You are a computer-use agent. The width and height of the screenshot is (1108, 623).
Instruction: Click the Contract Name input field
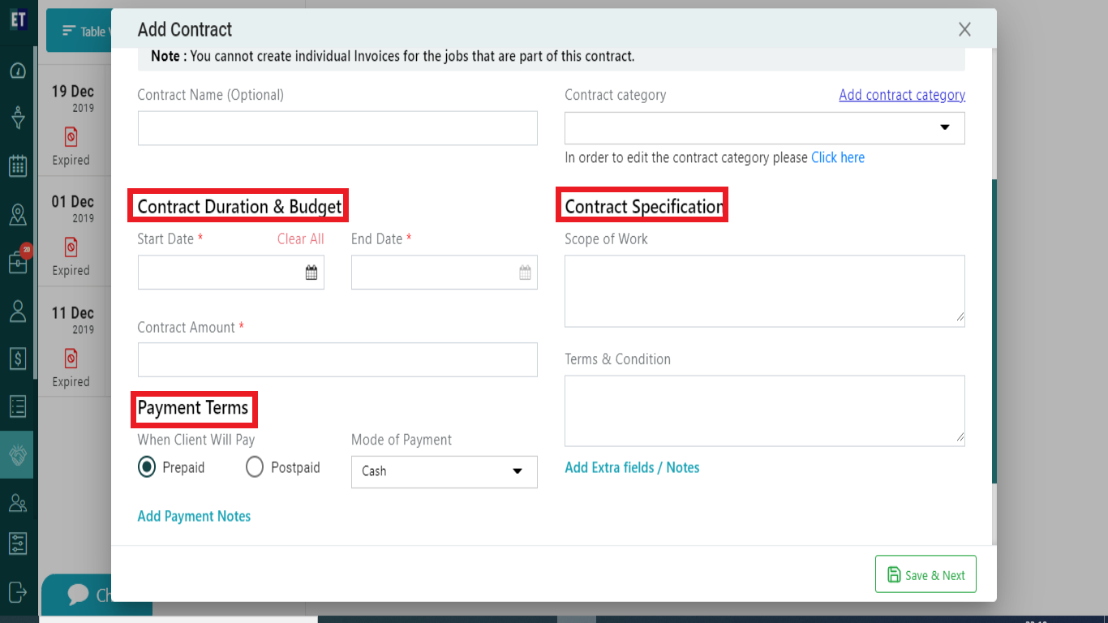point(337,128)
